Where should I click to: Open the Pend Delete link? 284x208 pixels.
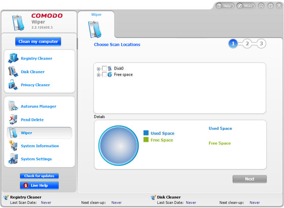pos(32,120)
